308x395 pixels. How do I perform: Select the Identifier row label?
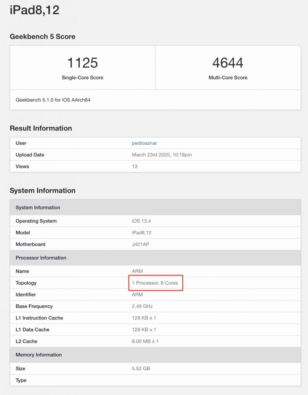(26, 294)
